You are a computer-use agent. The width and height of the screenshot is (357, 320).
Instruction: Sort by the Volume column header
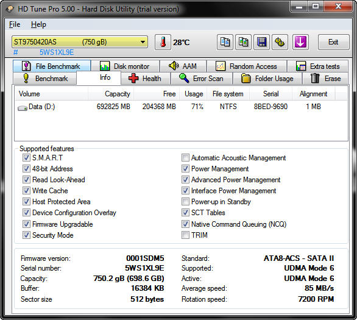coord(51,94)
